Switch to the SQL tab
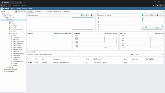 [x=44, y=11]
